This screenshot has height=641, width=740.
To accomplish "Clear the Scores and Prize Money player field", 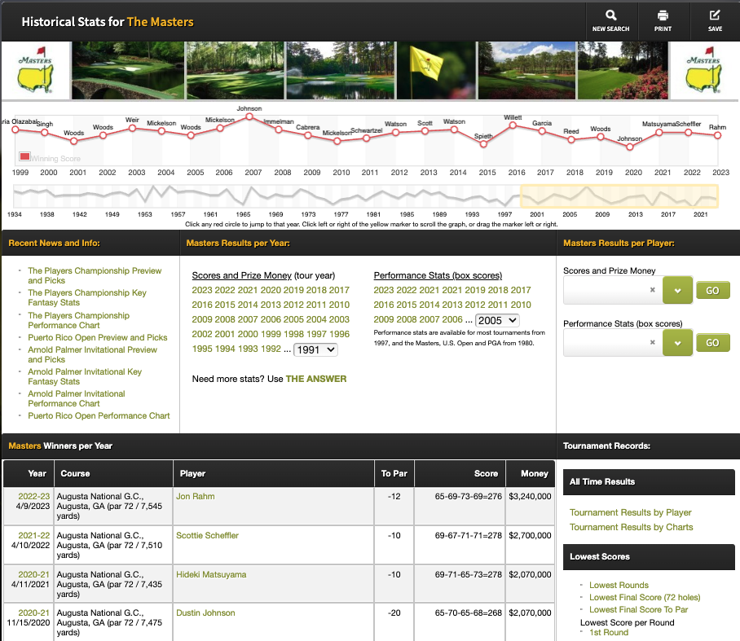I will click(652, 290).
